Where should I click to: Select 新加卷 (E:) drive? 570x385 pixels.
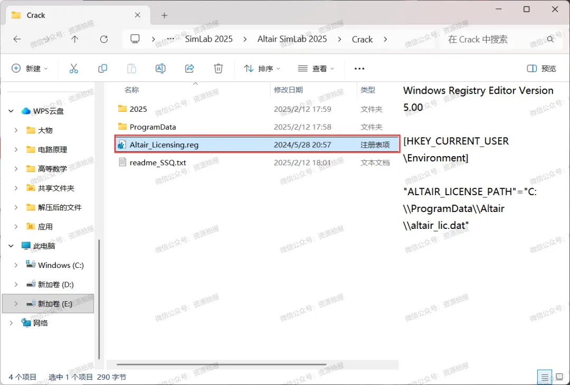tap(48, 304)
